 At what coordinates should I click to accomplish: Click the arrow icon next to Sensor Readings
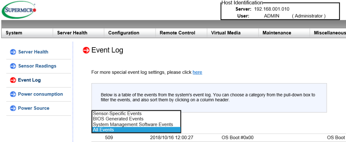tap(13, 66)
